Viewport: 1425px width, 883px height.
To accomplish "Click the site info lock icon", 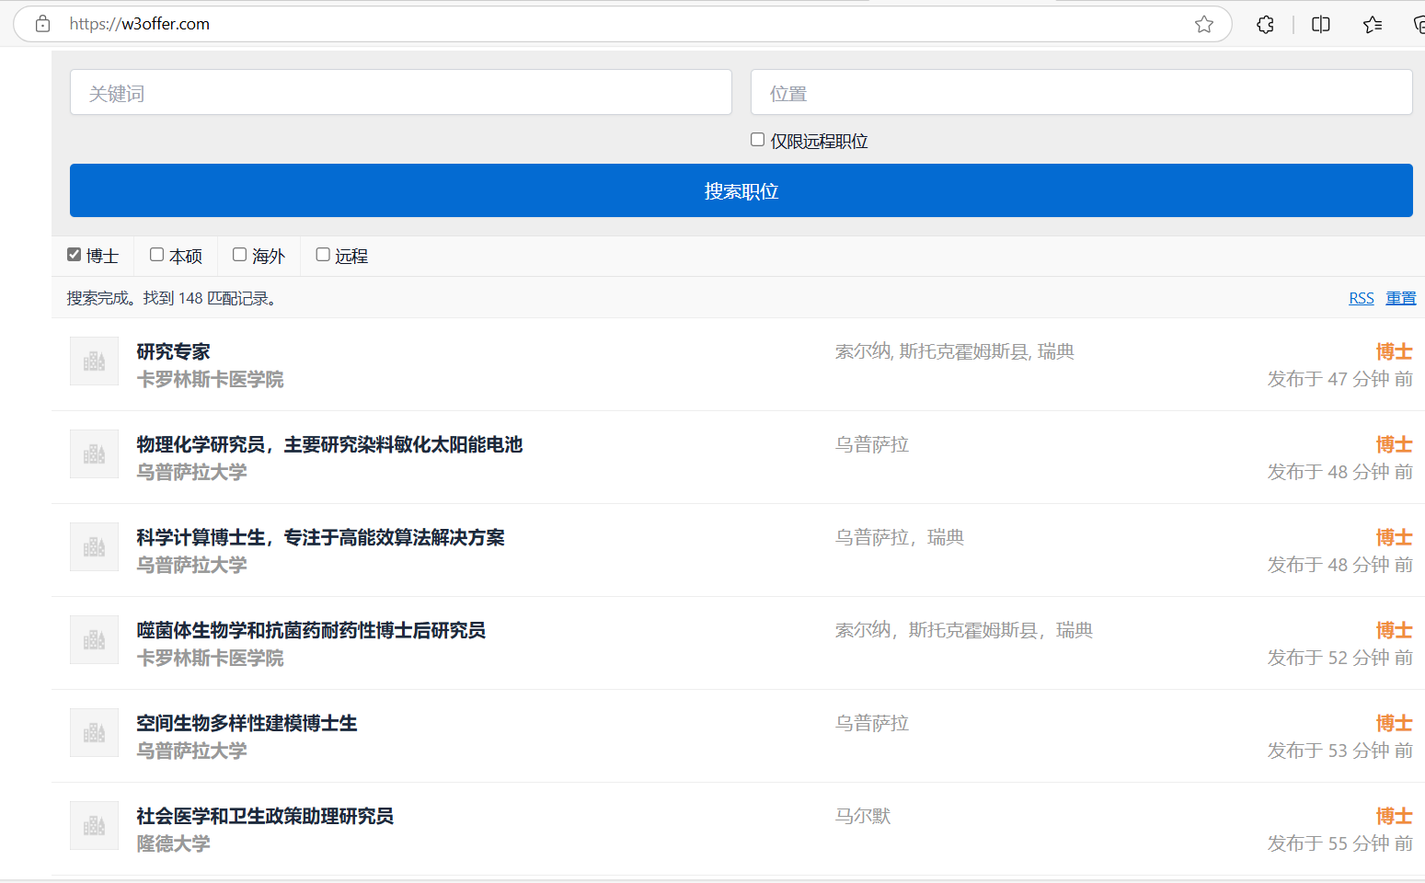I will pyautogui.click(x=43, y=24).
